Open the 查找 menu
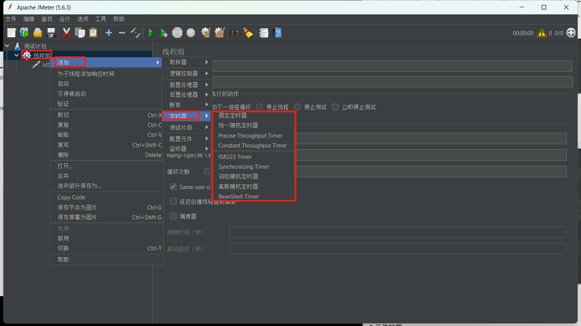The image size is (581, 326). tap(47, 19)
